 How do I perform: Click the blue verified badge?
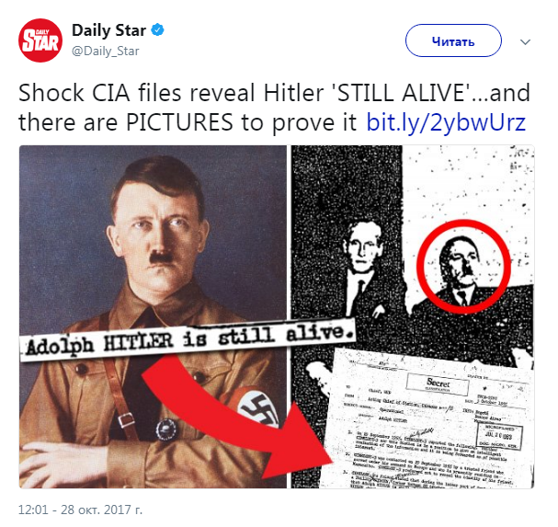click(157, 30)
